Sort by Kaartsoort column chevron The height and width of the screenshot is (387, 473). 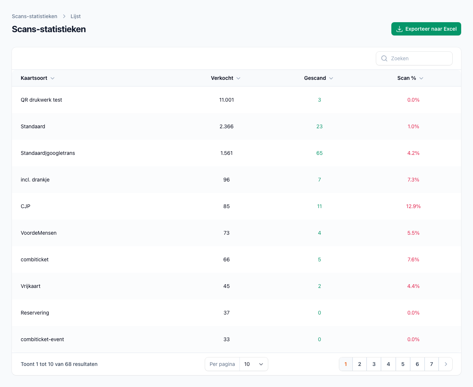52,78
